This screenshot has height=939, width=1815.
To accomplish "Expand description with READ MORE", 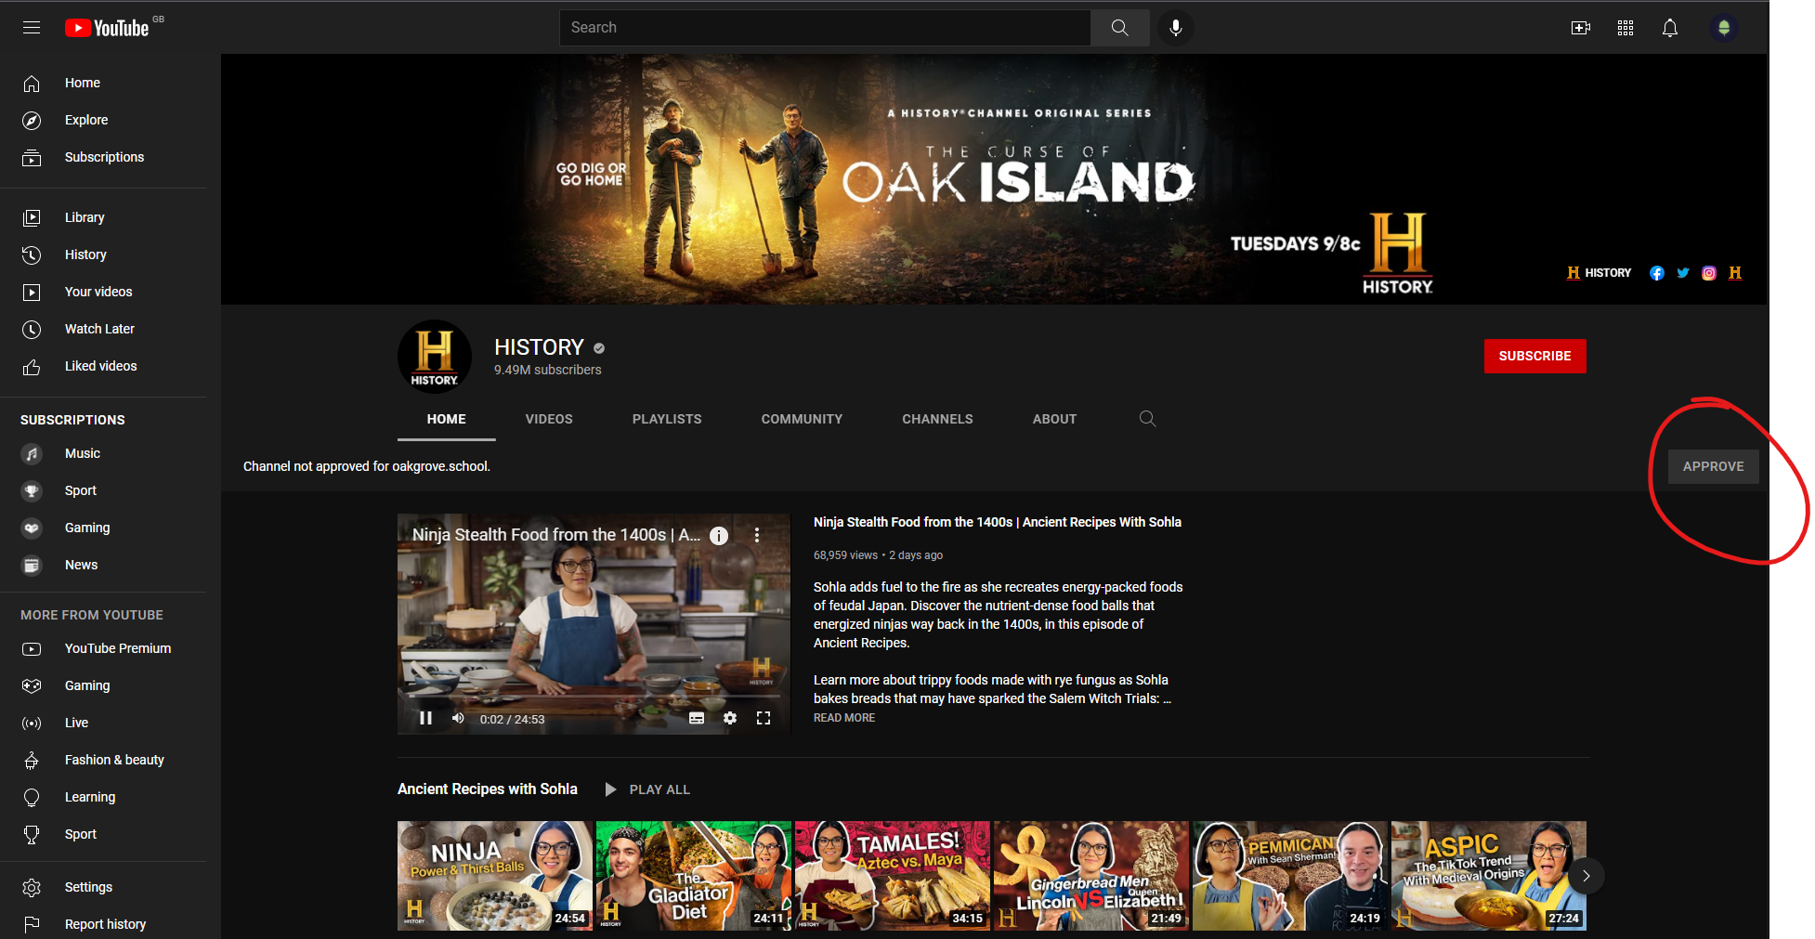I will point(844,718).
